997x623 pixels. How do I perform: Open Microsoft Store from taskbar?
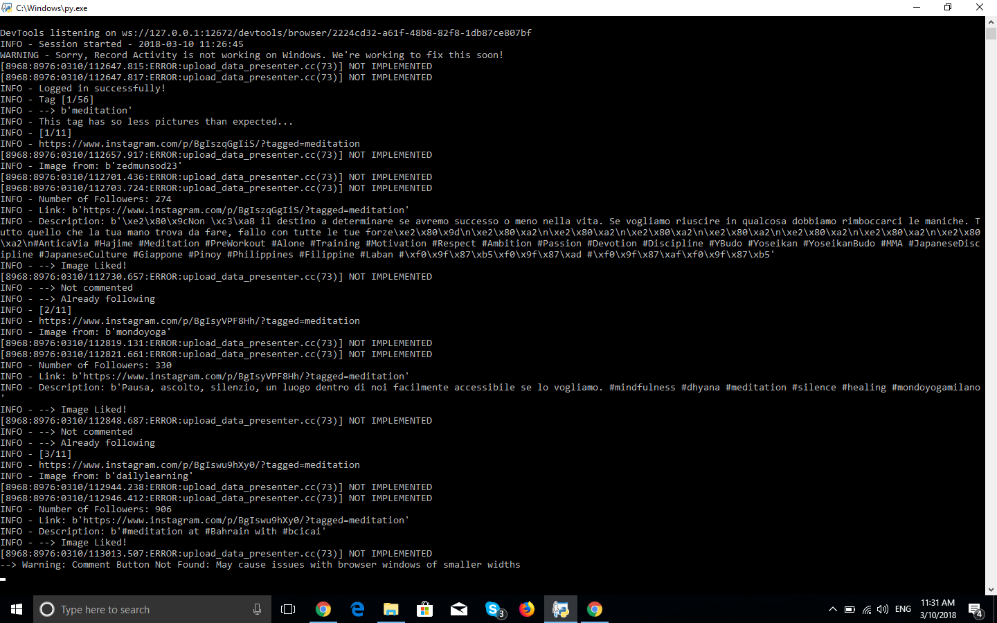(425, 609)
